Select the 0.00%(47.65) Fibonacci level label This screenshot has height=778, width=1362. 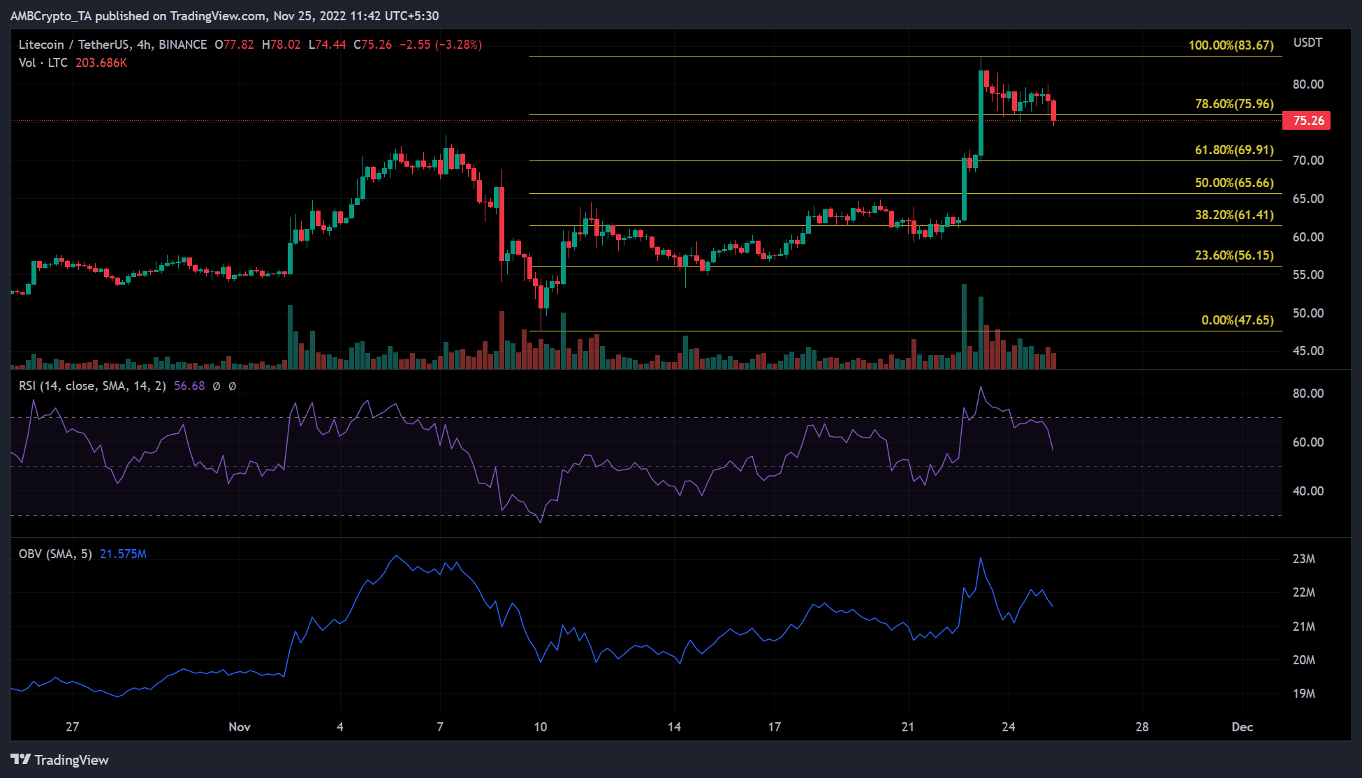pyautogui.click(x=1238, y=320)
